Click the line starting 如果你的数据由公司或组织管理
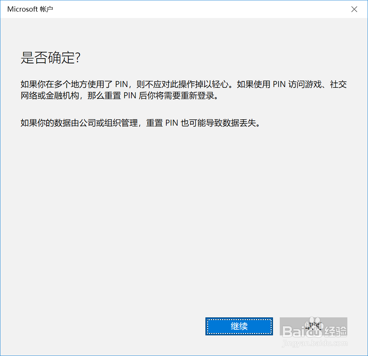The height and width of the screenshot is (356, 368). point(140,123)
